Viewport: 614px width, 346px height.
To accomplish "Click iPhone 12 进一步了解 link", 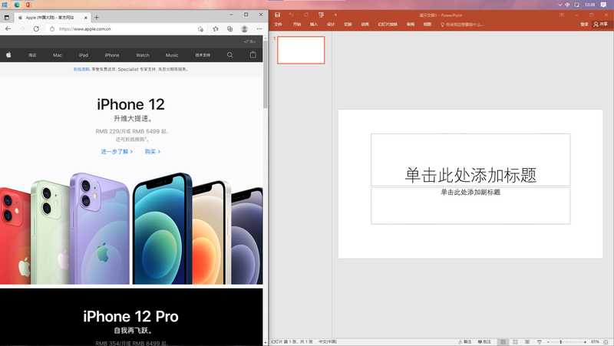I will [x=117, y=151].
